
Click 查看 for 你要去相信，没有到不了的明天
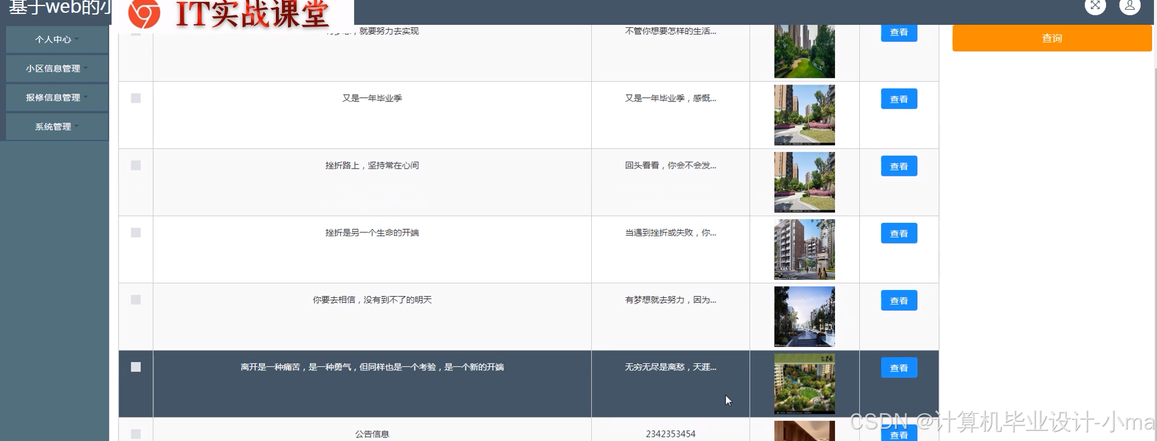899,300
